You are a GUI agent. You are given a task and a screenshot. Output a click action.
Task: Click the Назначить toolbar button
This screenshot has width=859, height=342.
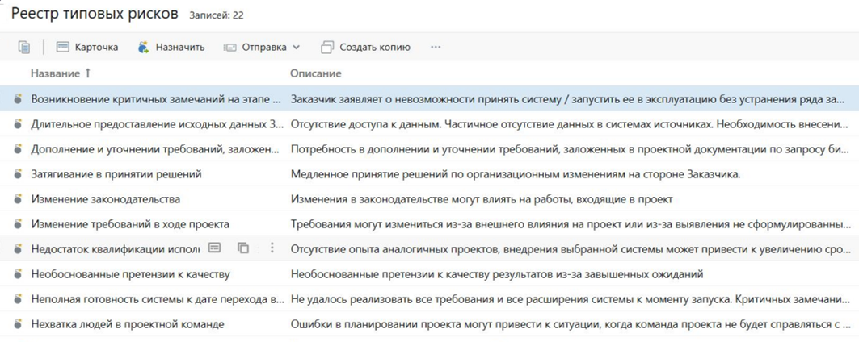pos(171,47)
